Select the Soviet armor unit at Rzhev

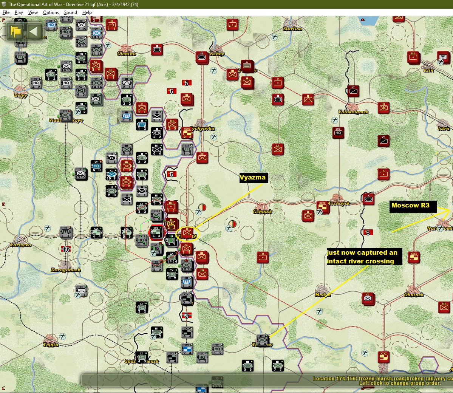point(202,57)
